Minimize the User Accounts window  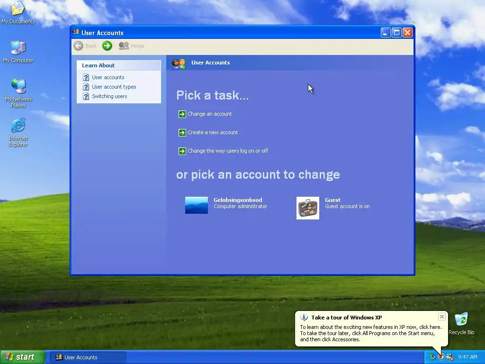386,33
